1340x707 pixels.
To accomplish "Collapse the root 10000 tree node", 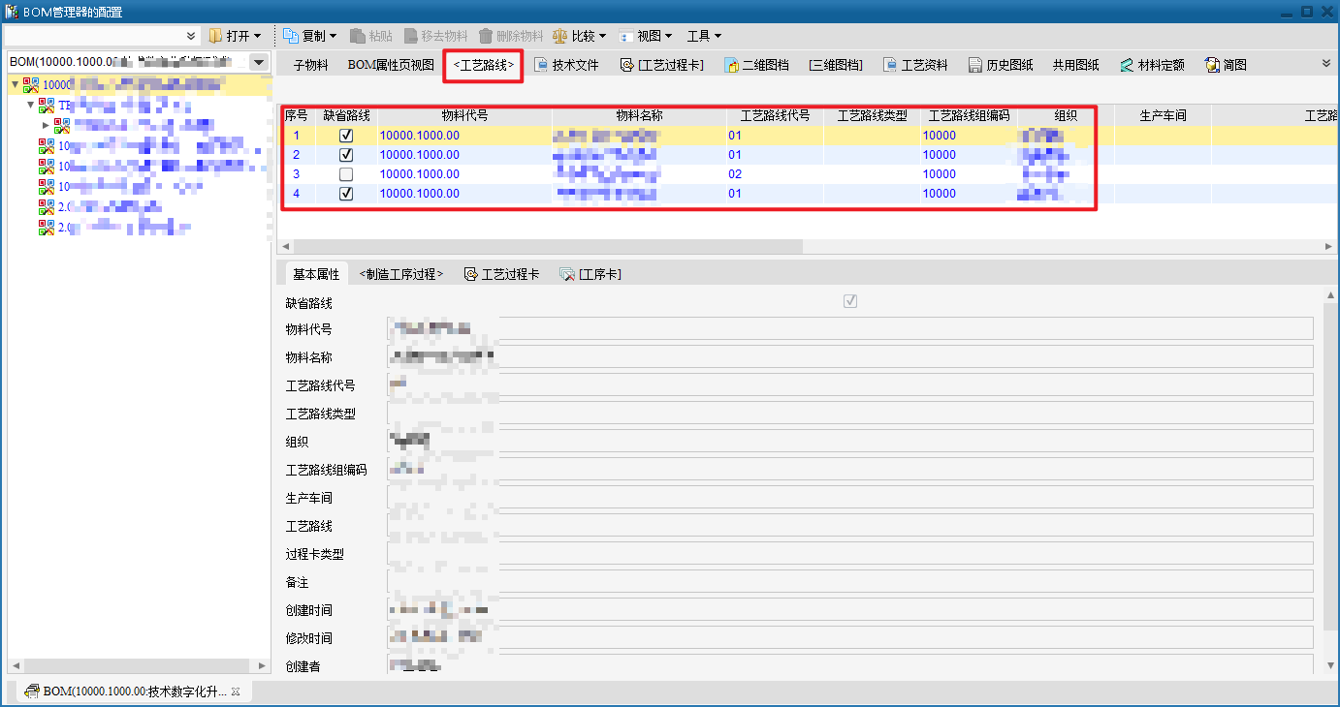I will 15,85.
